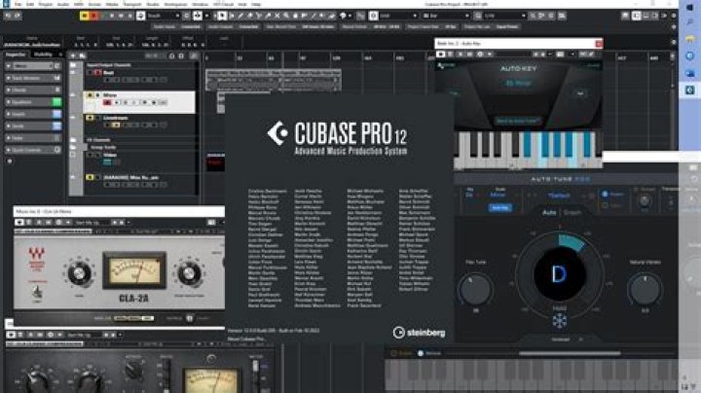Switch to the Visibility tab

tap(43, 54)
